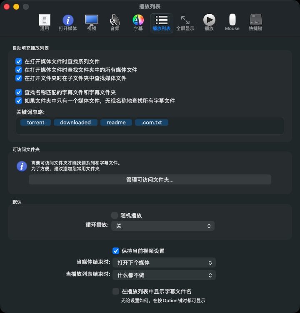300x313 pixels.
Task: Enable 随机播放 shuffle checkbox
Action: 115,215
